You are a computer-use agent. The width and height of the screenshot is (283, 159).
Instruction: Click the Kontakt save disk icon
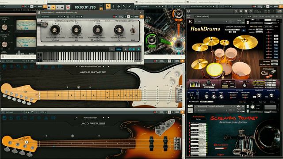click(236, 11)
